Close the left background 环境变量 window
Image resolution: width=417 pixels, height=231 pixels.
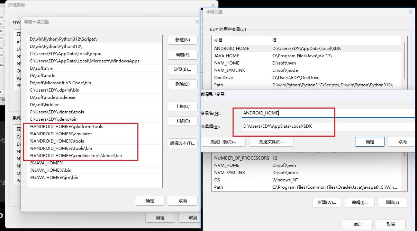[x=213, y=5]
